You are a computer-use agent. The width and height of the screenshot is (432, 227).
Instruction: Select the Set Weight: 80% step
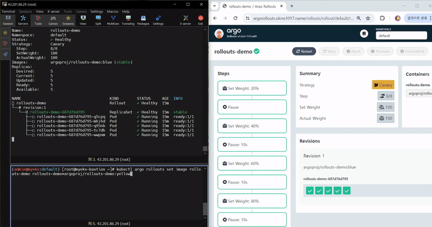(x=252, y=201)
